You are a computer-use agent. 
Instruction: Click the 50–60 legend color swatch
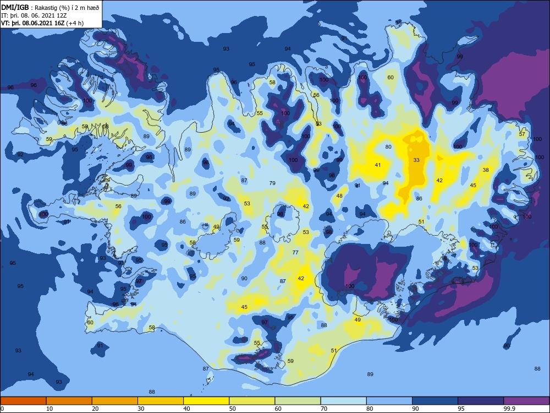(x=252, y=401)
